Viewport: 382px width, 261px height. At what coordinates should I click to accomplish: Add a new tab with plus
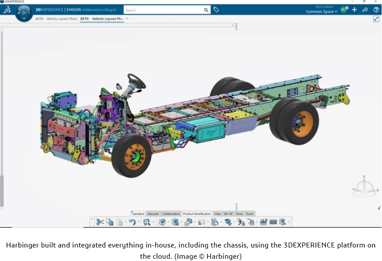coord(127,18)
